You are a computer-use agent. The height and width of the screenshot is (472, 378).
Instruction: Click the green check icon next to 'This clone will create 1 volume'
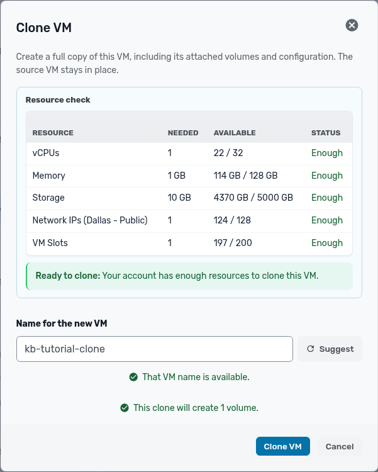[x=125, y=408]
